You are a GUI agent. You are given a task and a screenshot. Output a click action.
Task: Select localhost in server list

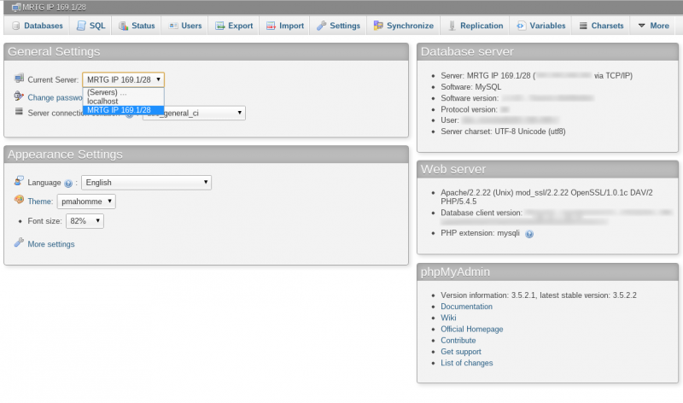[x=123, y=101]
